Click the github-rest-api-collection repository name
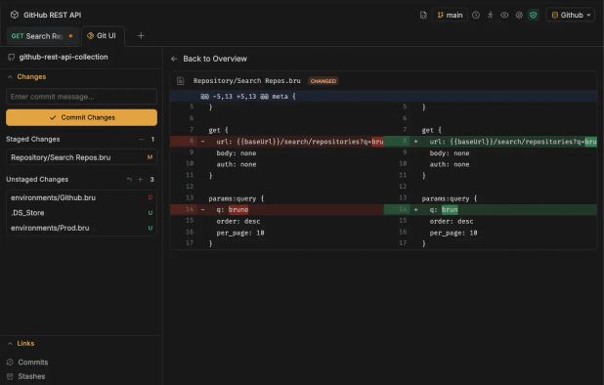The image size is (604, 385). coord(64,57)
